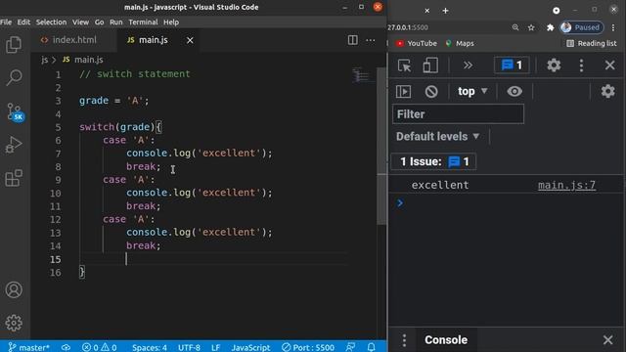Focus the console Filter field

(458, 114)
